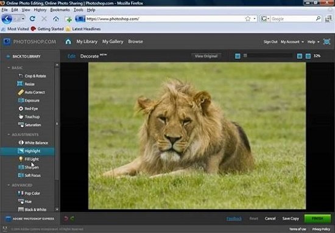The height and width of the screenshot is (233, 335).
Task: Bookmark page with star icon
Action: coord(248,19)
